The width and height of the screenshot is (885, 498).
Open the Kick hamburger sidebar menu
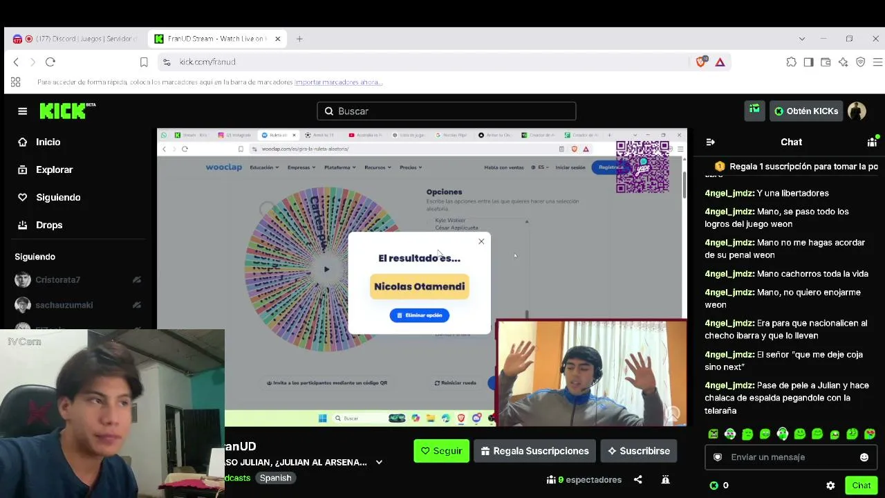point(23,111)
